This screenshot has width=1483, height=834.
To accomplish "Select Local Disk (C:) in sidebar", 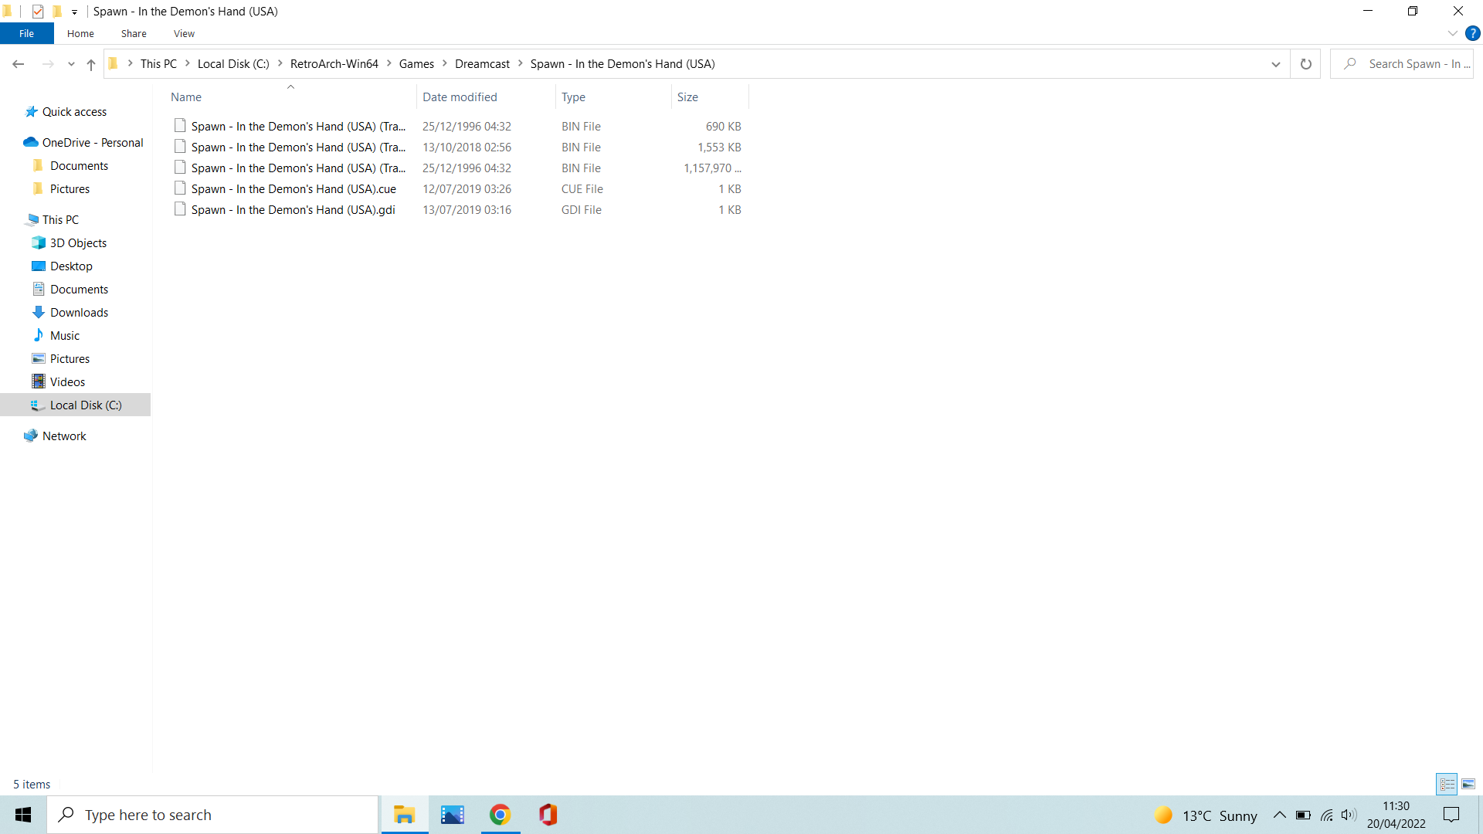I will click(x=76, y=405).
